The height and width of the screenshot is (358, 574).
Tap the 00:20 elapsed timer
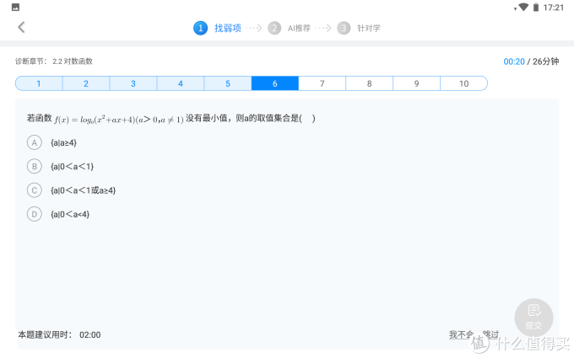(x=514, y=61)
